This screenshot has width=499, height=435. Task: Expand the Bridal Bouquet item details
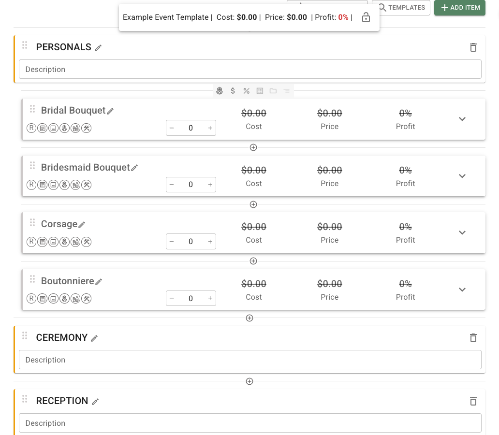(x=462, y=119)
